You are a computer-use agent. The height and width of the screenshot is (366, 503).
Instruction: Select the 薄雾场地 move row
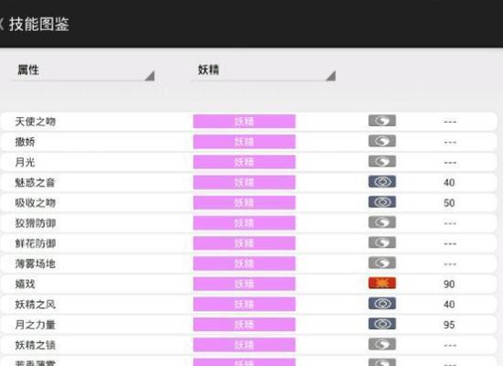(249, 264)
